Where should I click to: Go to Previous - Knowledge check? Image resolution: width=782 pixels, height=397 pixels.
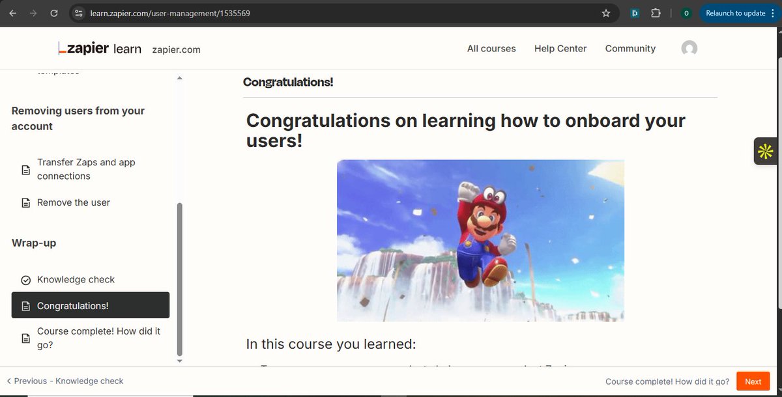(x=65, y=381)
